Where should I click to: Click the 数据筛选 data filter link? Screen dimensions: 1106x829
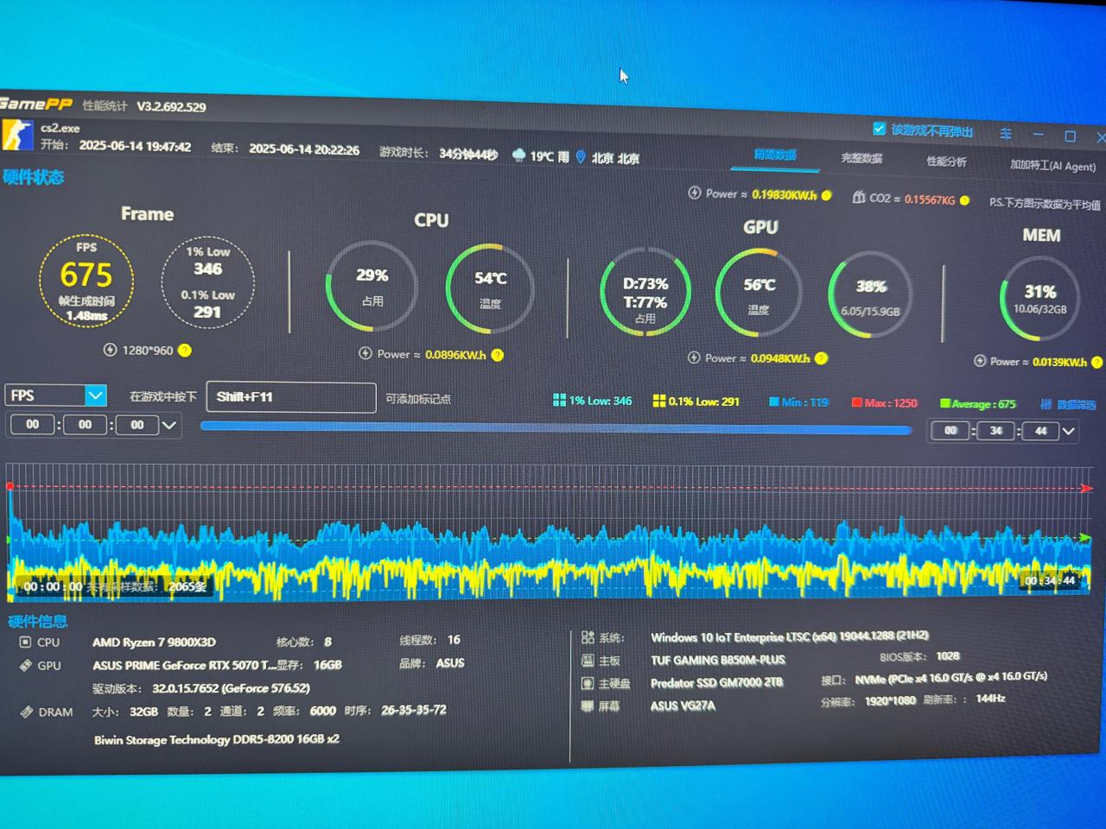tap(1076, 404)
